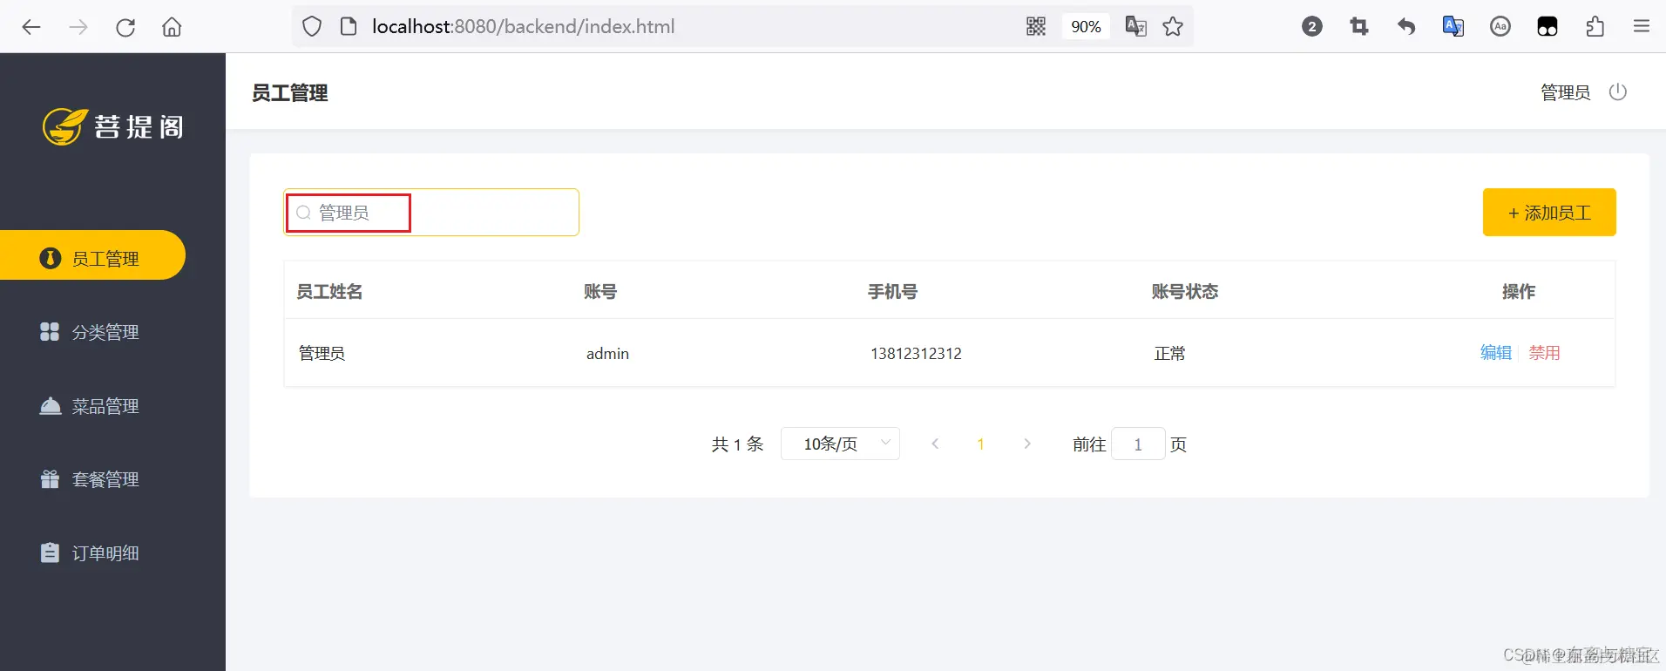
Task: Click the 订单明细 clipboard icon
Action: coord(50,552)
